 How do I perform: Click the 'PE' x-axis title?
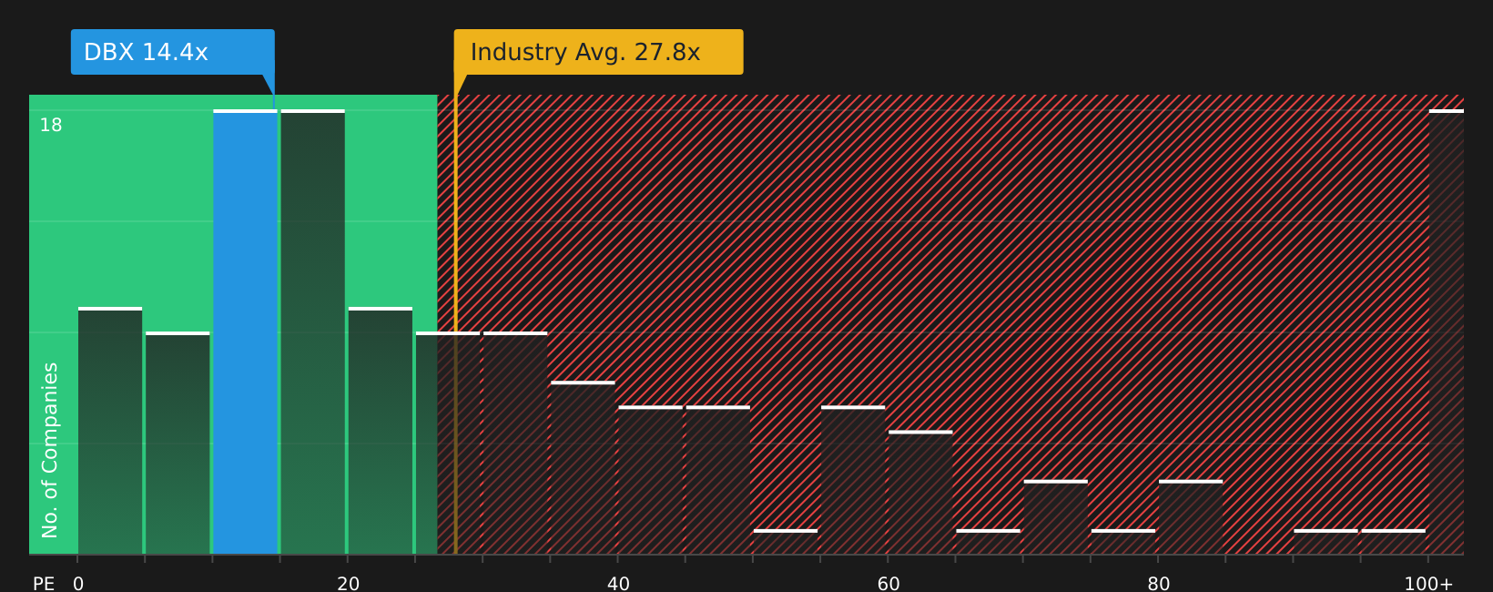tap(44, 584)
